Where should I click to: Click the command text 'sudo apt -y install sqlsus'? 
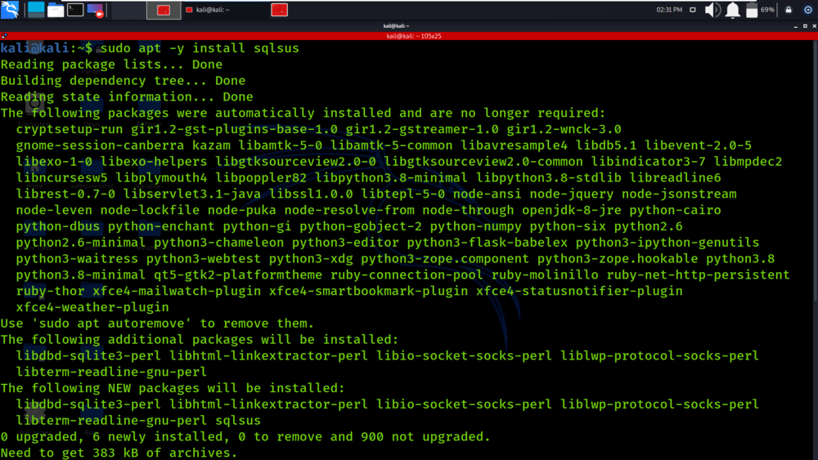pyautogui.click(x=200, y=48)
